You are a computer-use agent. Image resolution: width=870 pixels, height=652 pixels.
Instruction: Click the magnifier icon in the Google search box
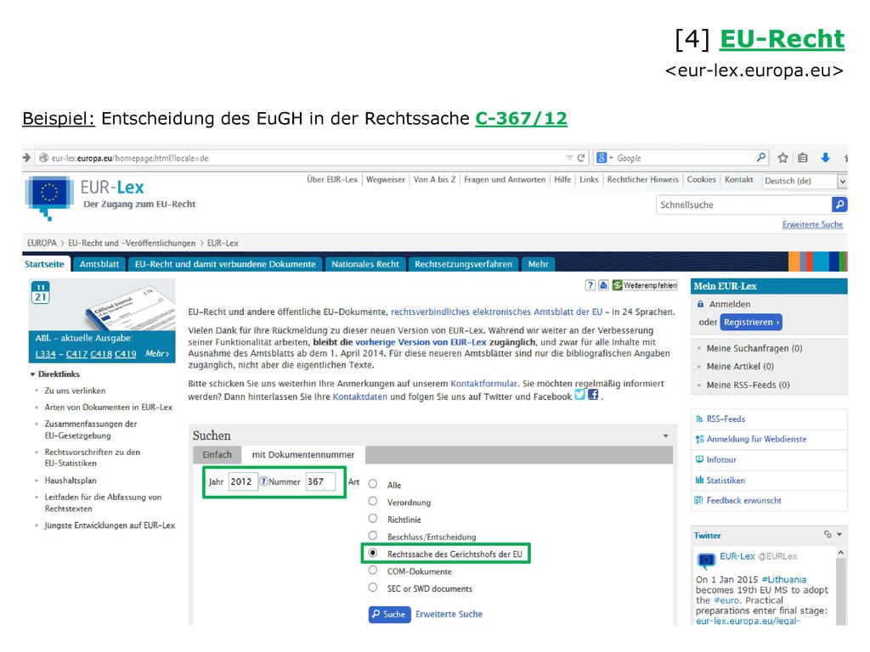point(760,157)
